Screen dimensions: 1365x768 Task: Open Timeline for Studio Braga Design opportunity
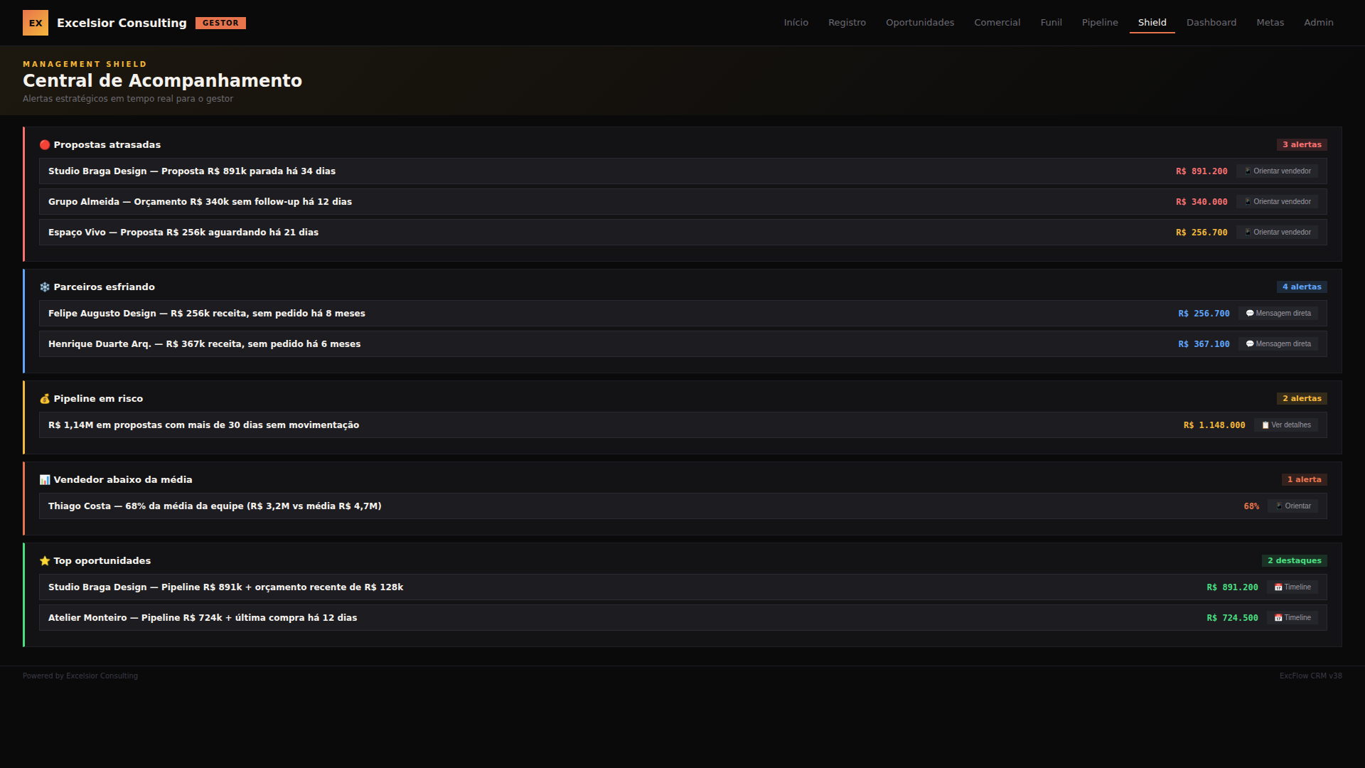(x=1292, y=587)
